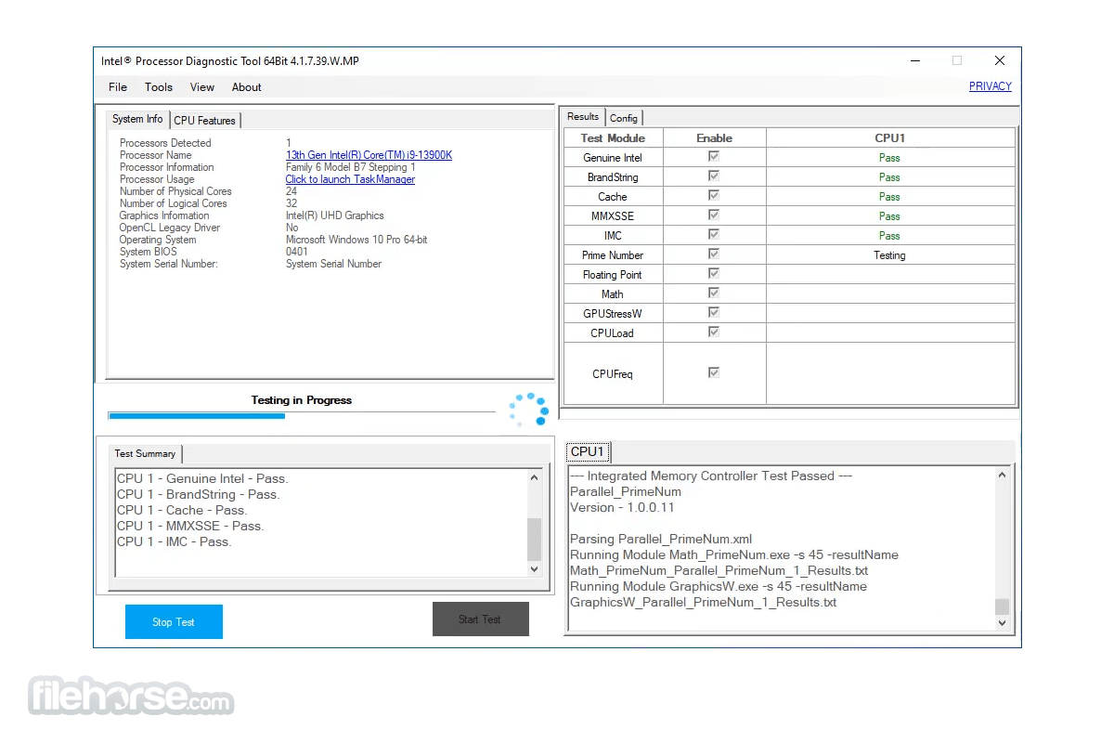The width and height of the screenshot is (1114, 743).
Task: Maximize the Processor Diagnostic Tool window
Action: pyautogui.click(x=957, y=60)
